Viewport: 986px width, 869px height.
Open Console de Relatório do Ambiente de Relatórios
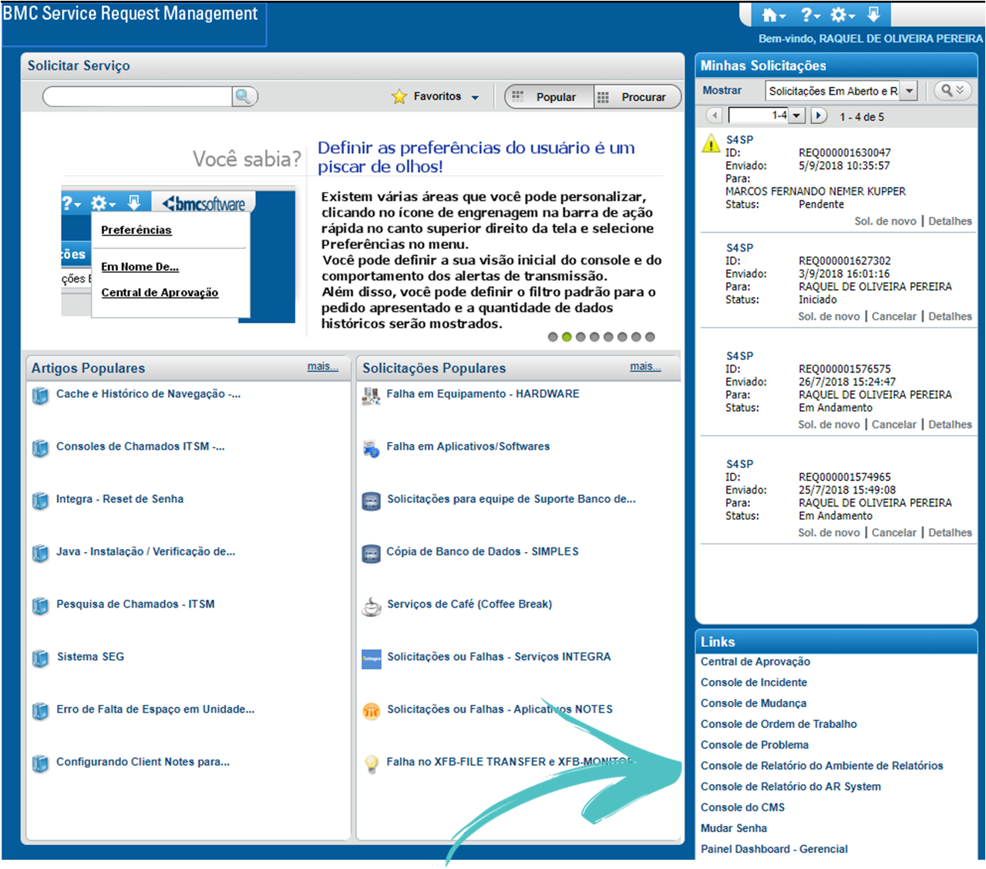point(822,766)
